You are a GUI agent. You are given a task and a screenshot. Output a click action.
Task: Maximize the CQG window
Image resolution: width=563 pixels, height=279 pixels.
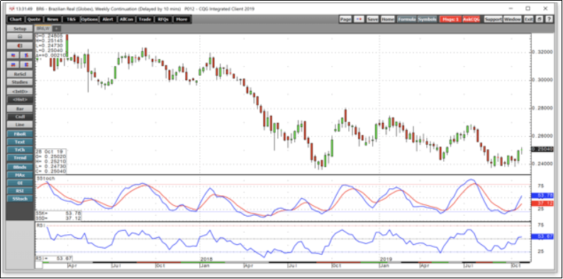pyautogui.click(x=528, y=9)
